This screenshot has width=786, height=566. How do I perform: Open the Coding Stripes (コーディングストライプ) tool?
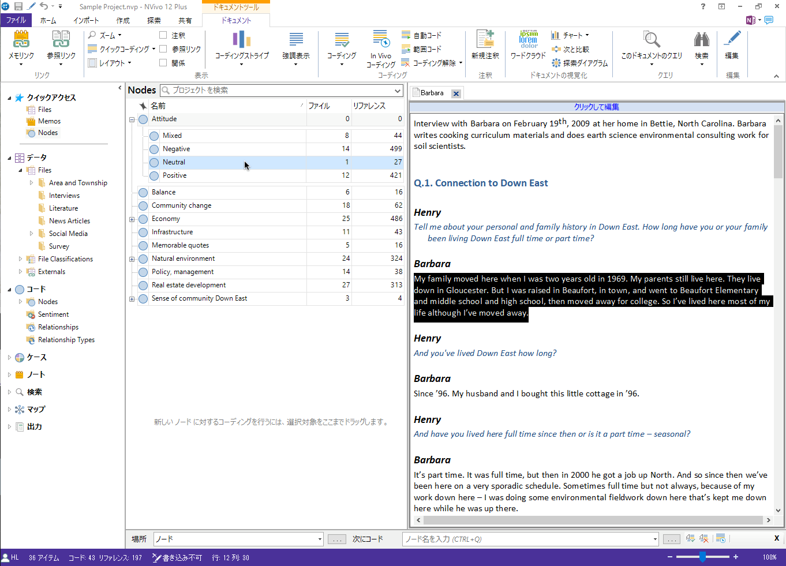[242, 40]
